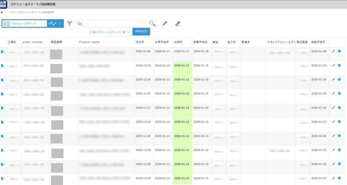The width and height of the screenshot is (347, 185).
Task: Open the bar chart aggregate icon
Action: (80, 24)
